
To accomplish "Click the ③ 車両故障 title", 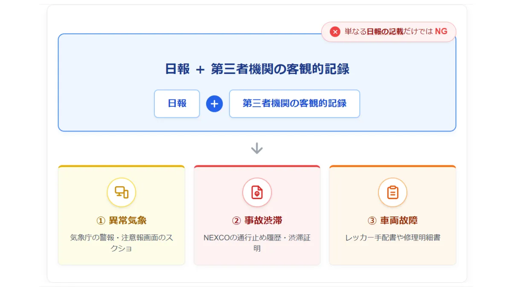I will [x=393, y=220].
